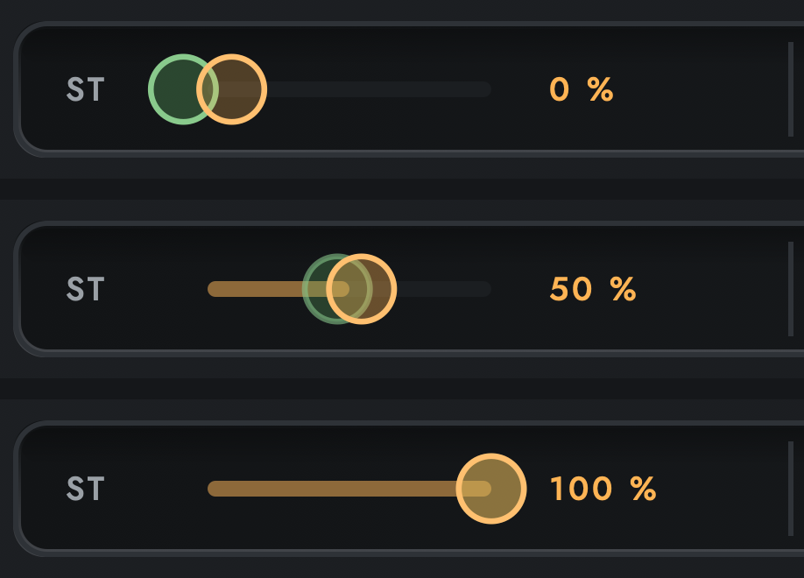This screenshot has height=578, width=804.
Task: Click the vertical divider in the 50 % row
Action: [x=791, y=289]
